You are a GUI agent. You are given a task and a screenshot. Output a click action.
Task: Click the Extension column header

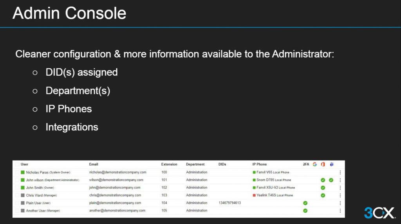(169, 164)
